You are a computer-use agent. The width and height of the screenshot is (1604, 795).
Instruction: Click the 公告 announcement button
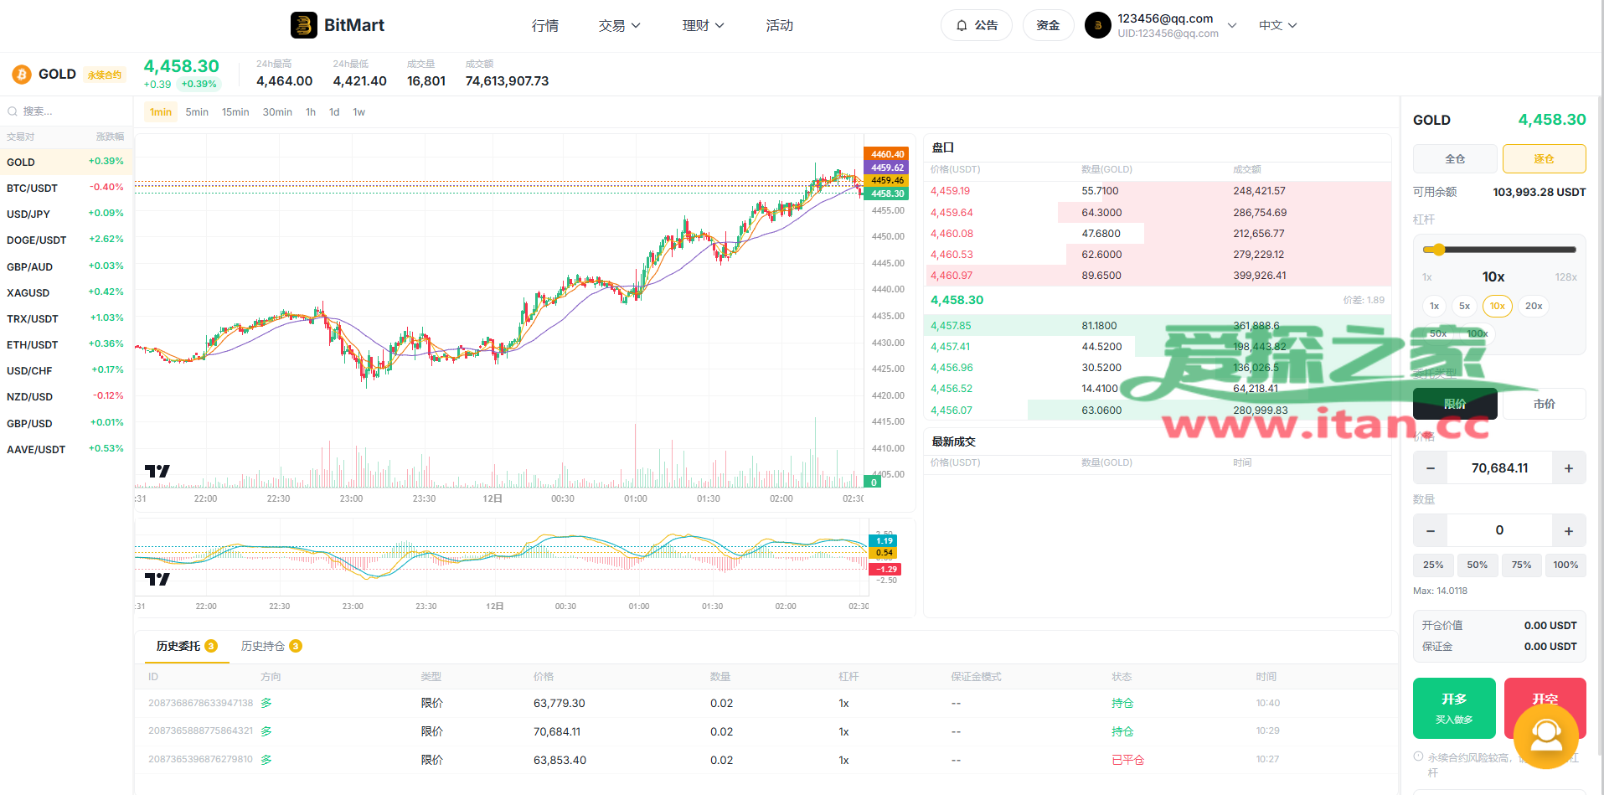(977, 25)
